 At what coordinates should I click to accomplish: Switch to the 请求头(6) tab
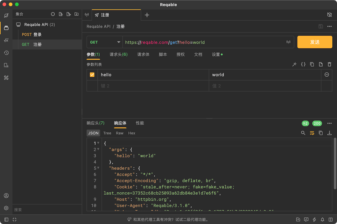(x=119, y=54)
